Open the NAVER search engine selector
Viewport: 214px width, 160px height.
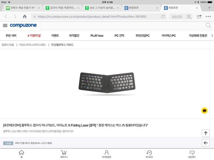177,17
